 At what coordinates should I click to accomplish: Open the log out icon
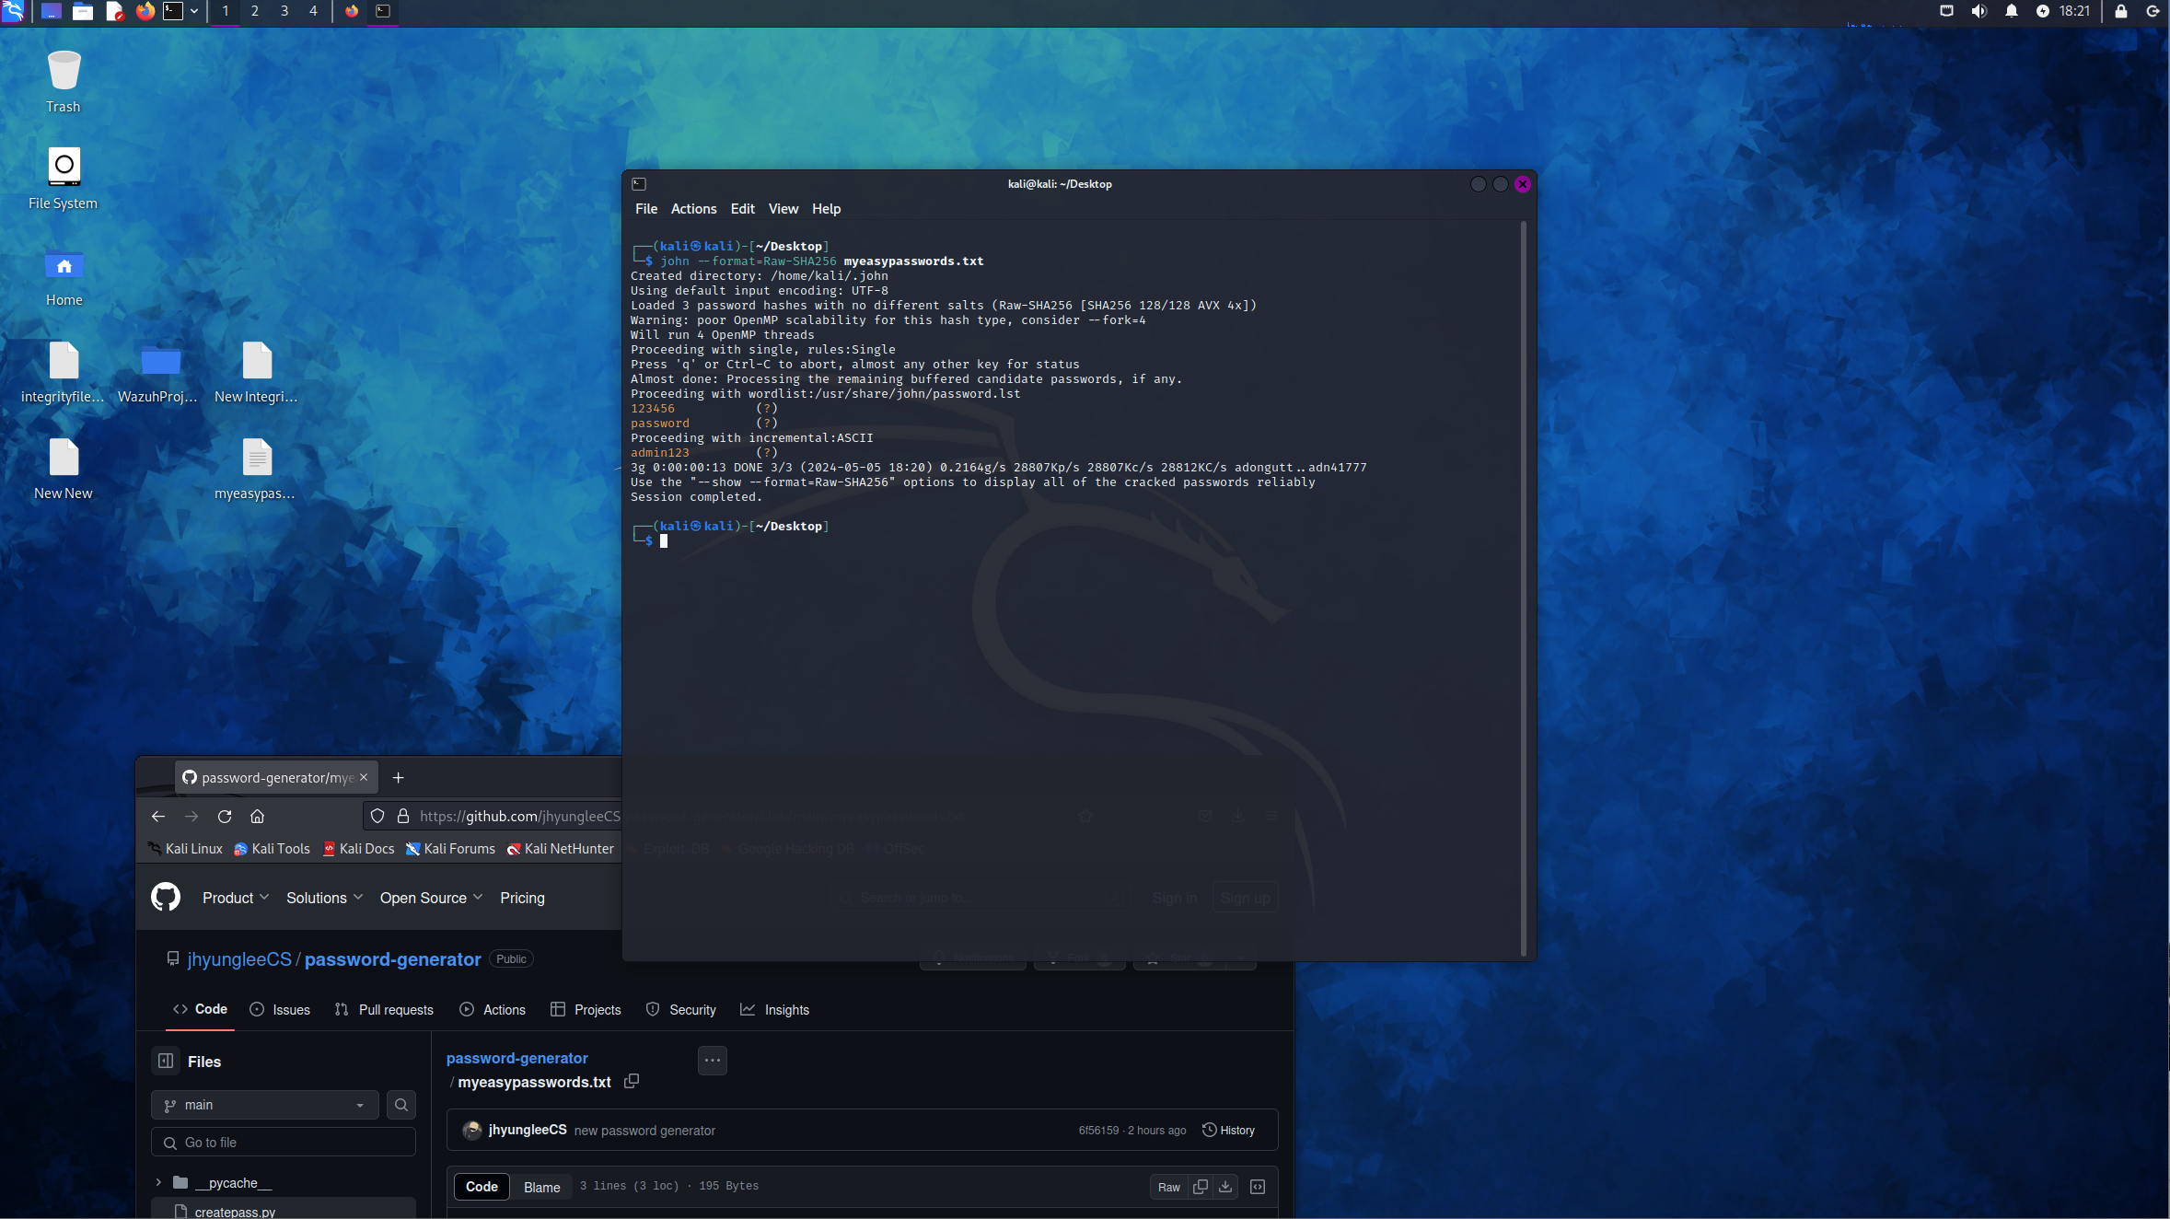point(2153,11)
